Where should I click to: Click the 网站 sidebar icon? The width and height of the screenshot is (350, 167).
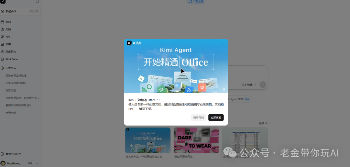[x=2, y=22]
